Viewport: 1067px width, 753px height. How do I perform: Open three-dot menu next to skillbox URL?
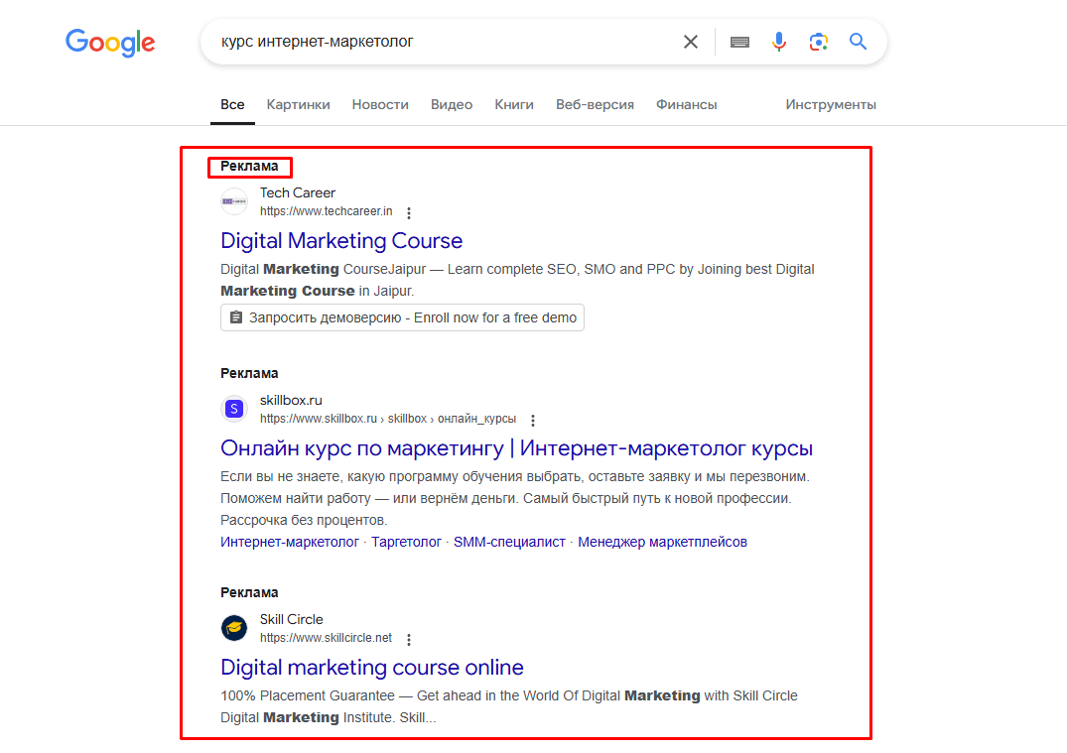[532, 421]
